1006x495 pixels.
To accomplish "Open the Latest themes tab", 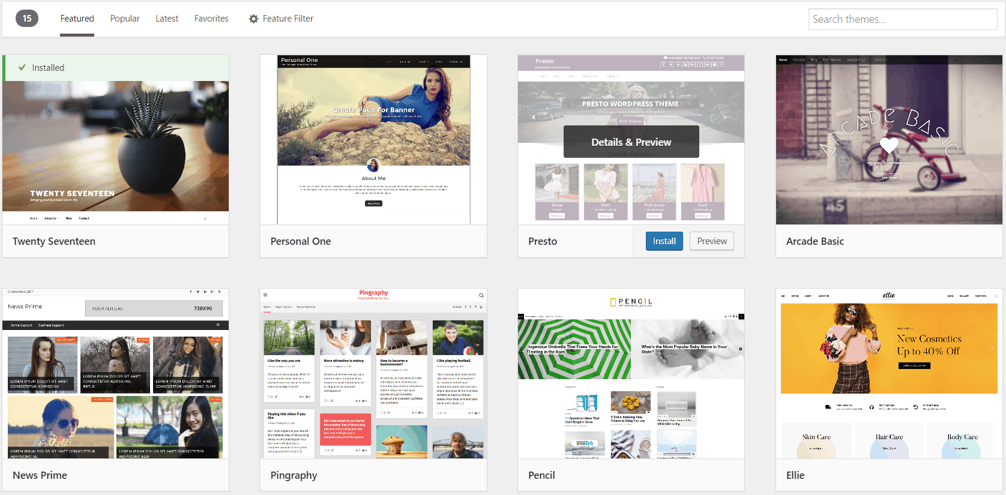I will click(x=167, y=19).
